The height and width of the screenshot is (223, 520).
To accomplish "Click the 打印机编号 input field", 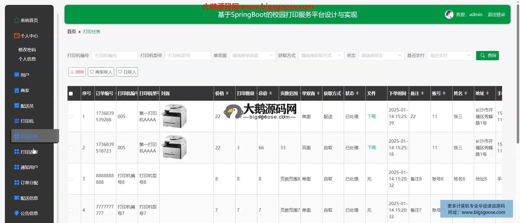I will [114, 56].
